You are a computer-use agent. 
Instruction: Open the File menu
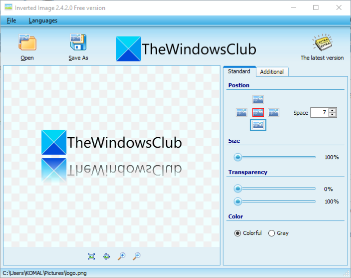click(x=12, y=21)
